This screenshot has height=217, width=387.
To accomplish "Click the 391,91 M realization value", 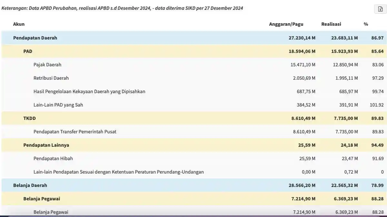I will [x=349, y=105].
